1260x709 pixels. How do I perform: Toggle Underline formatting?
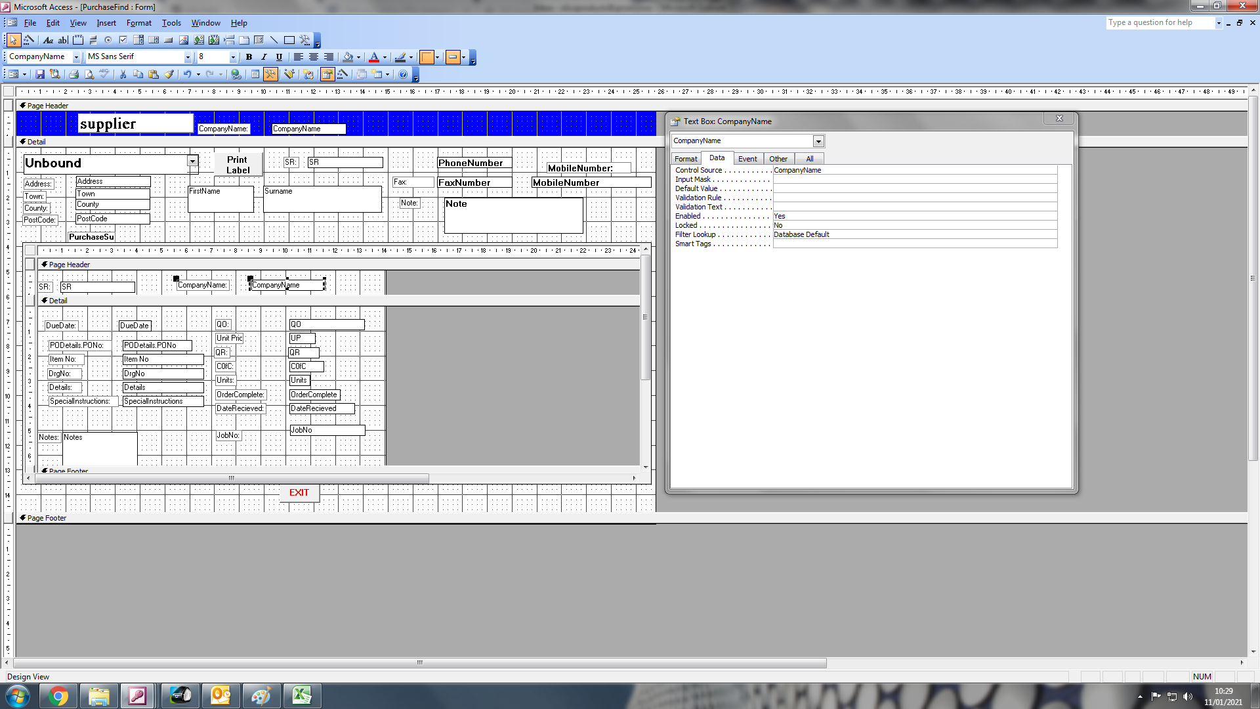[x=279, y=57]
